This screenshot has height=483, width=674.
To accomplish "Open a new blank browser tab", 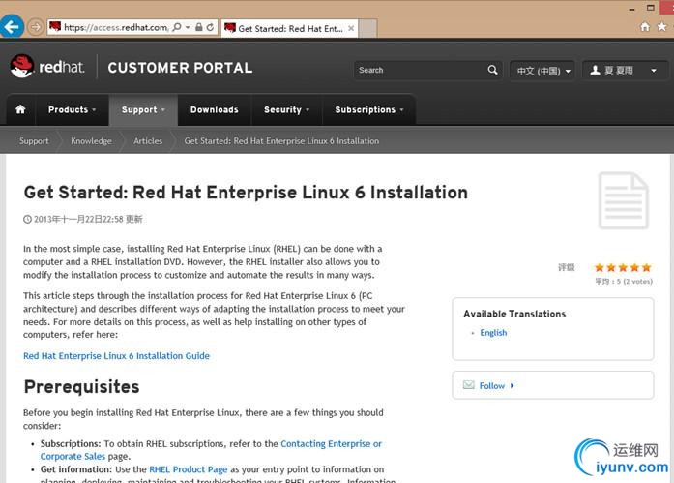I will pyautogui.click(x=367, y=28).
